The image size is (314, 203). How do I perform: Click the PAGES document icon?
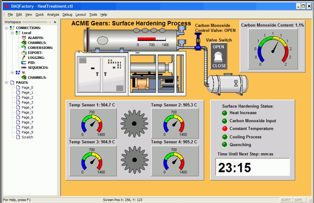click(12, 82)
